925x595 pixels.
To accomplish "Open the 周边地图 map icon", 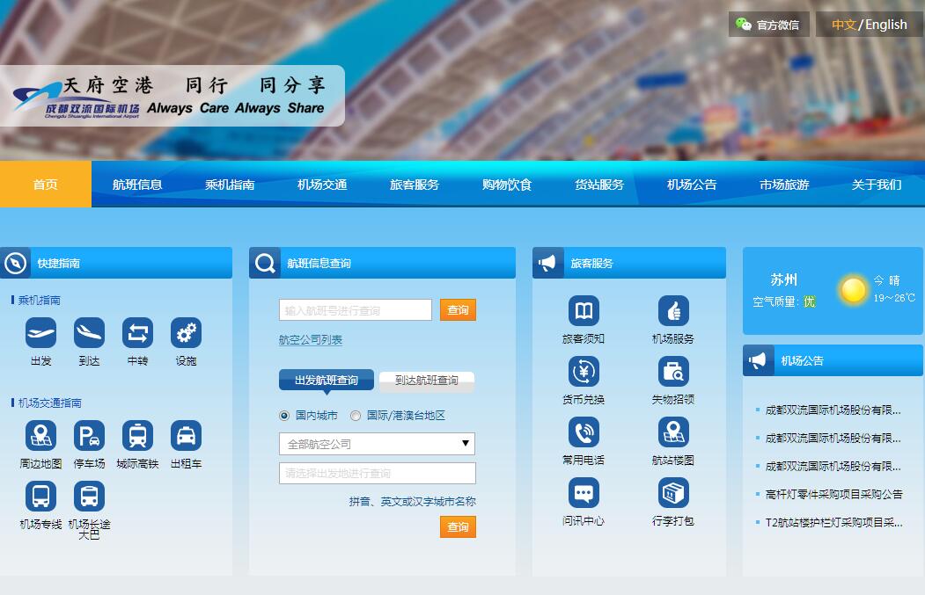I will click(40, 436).
